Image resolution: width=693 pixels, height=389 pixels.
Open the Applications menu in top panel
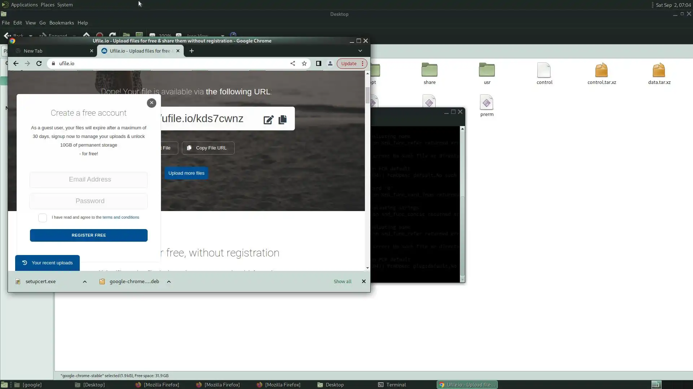pyautogui.click(x=24, y=5)
